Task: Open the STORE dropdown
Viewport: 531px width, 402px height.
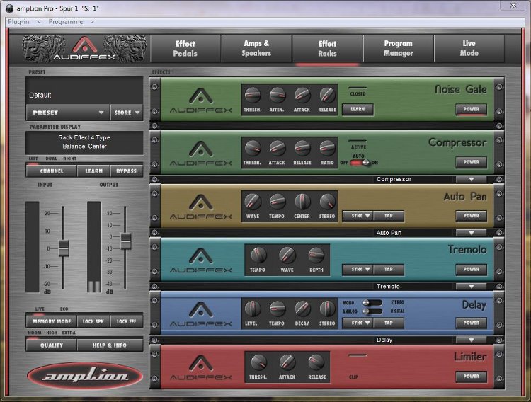Action: coord(127,113)
